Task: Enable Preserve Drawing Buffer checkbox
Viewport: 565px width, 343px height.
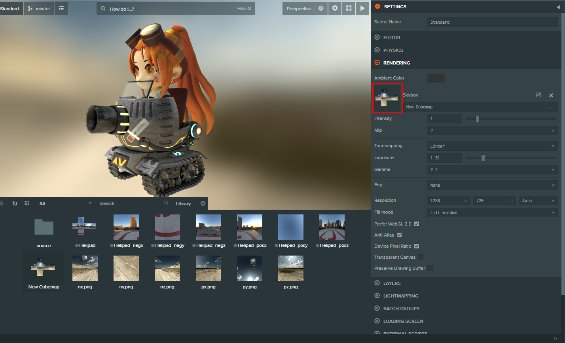Action: 430,268
